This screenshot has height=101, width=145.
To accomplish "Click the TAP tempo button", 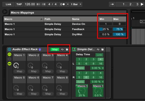I will [19, 4].
